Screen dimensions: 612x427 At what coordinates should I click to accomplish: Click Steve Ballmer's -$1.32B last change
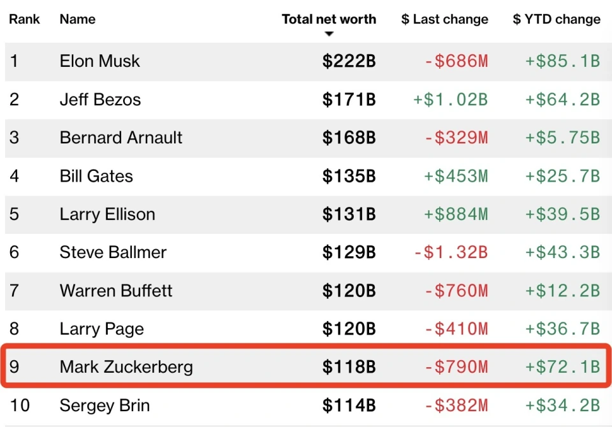coord(451,252)
